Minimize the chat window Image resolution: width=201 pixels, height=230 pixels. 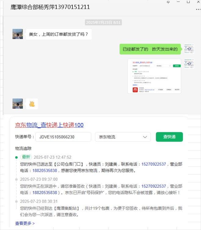click(178, 2)
